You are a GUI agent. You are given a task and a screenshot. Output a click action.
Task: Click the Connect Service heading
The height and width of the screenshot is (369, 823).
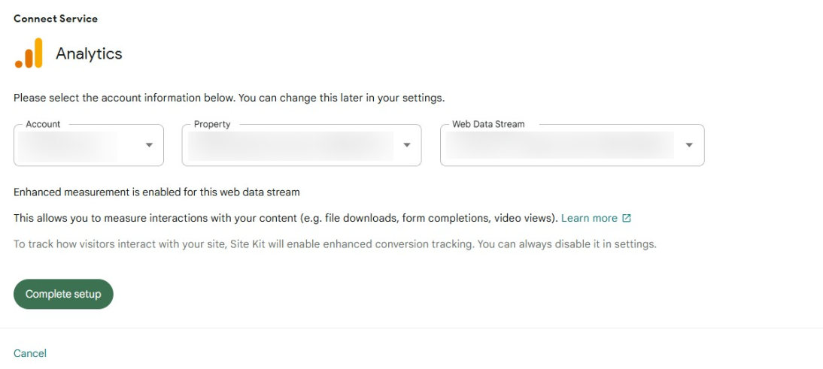pos(56,19)
